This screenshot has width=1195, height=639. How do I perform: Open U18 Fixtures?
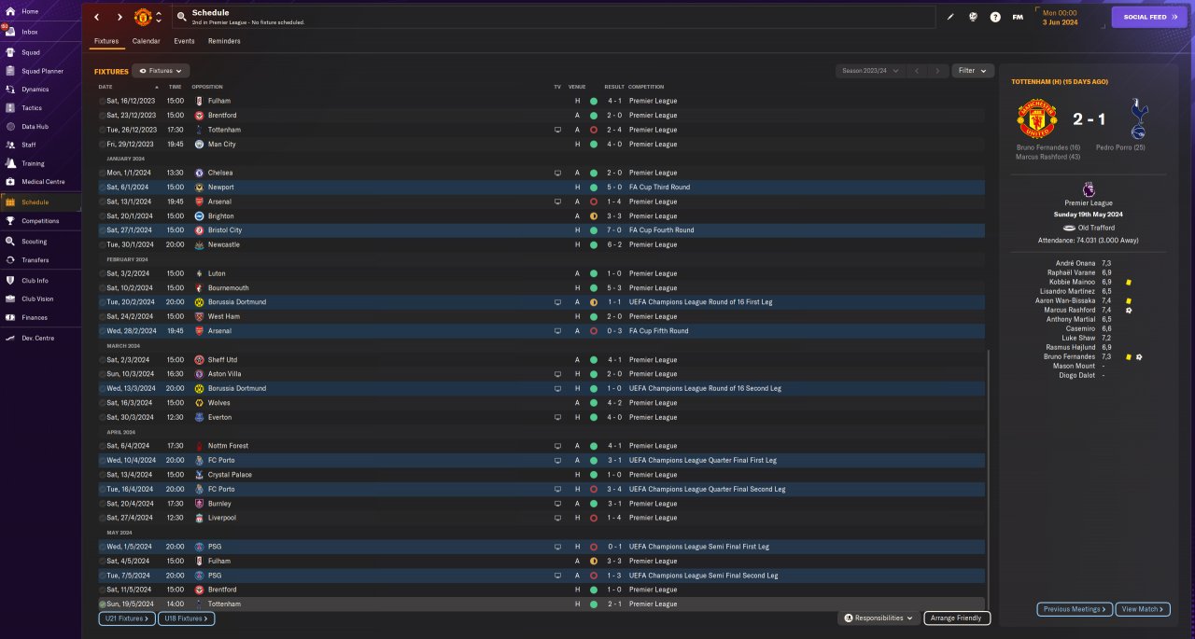tap(186, 618)
